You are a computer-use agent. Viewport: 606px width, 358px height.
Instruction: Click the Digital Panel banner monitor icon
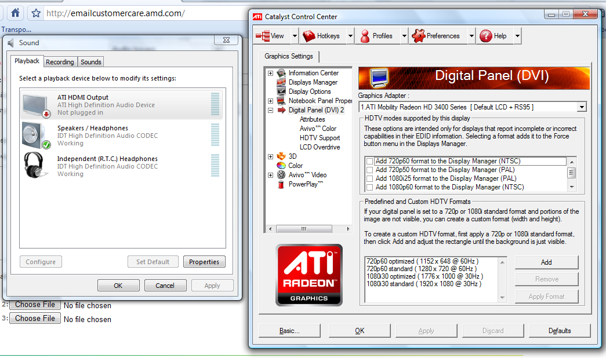click(379, 78)
